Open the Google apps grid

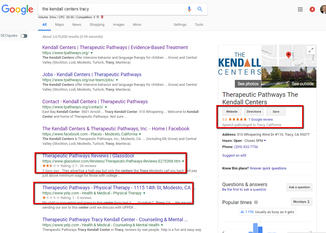(300, 9)
